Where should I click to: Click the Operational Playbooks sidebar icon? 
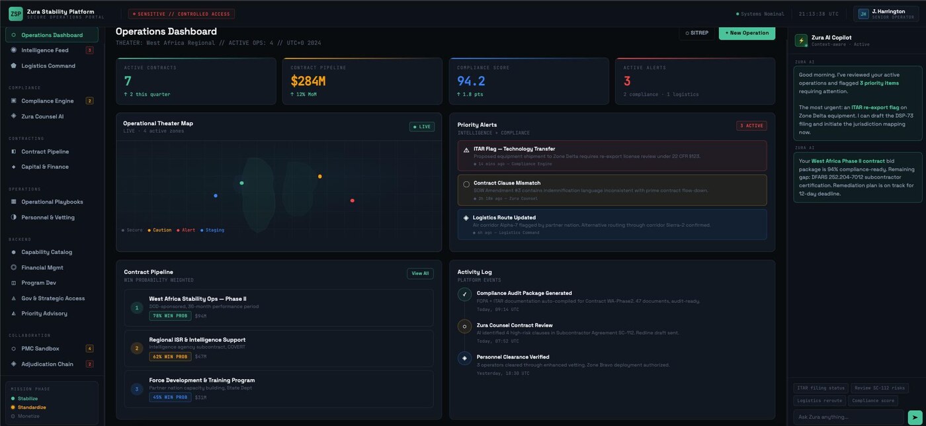click(x=14, y=202)
